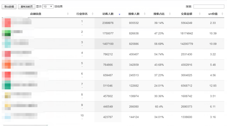Click the 访客人数 column header
The height and width of the screenshot is (126, 227).
coord(108,14)
